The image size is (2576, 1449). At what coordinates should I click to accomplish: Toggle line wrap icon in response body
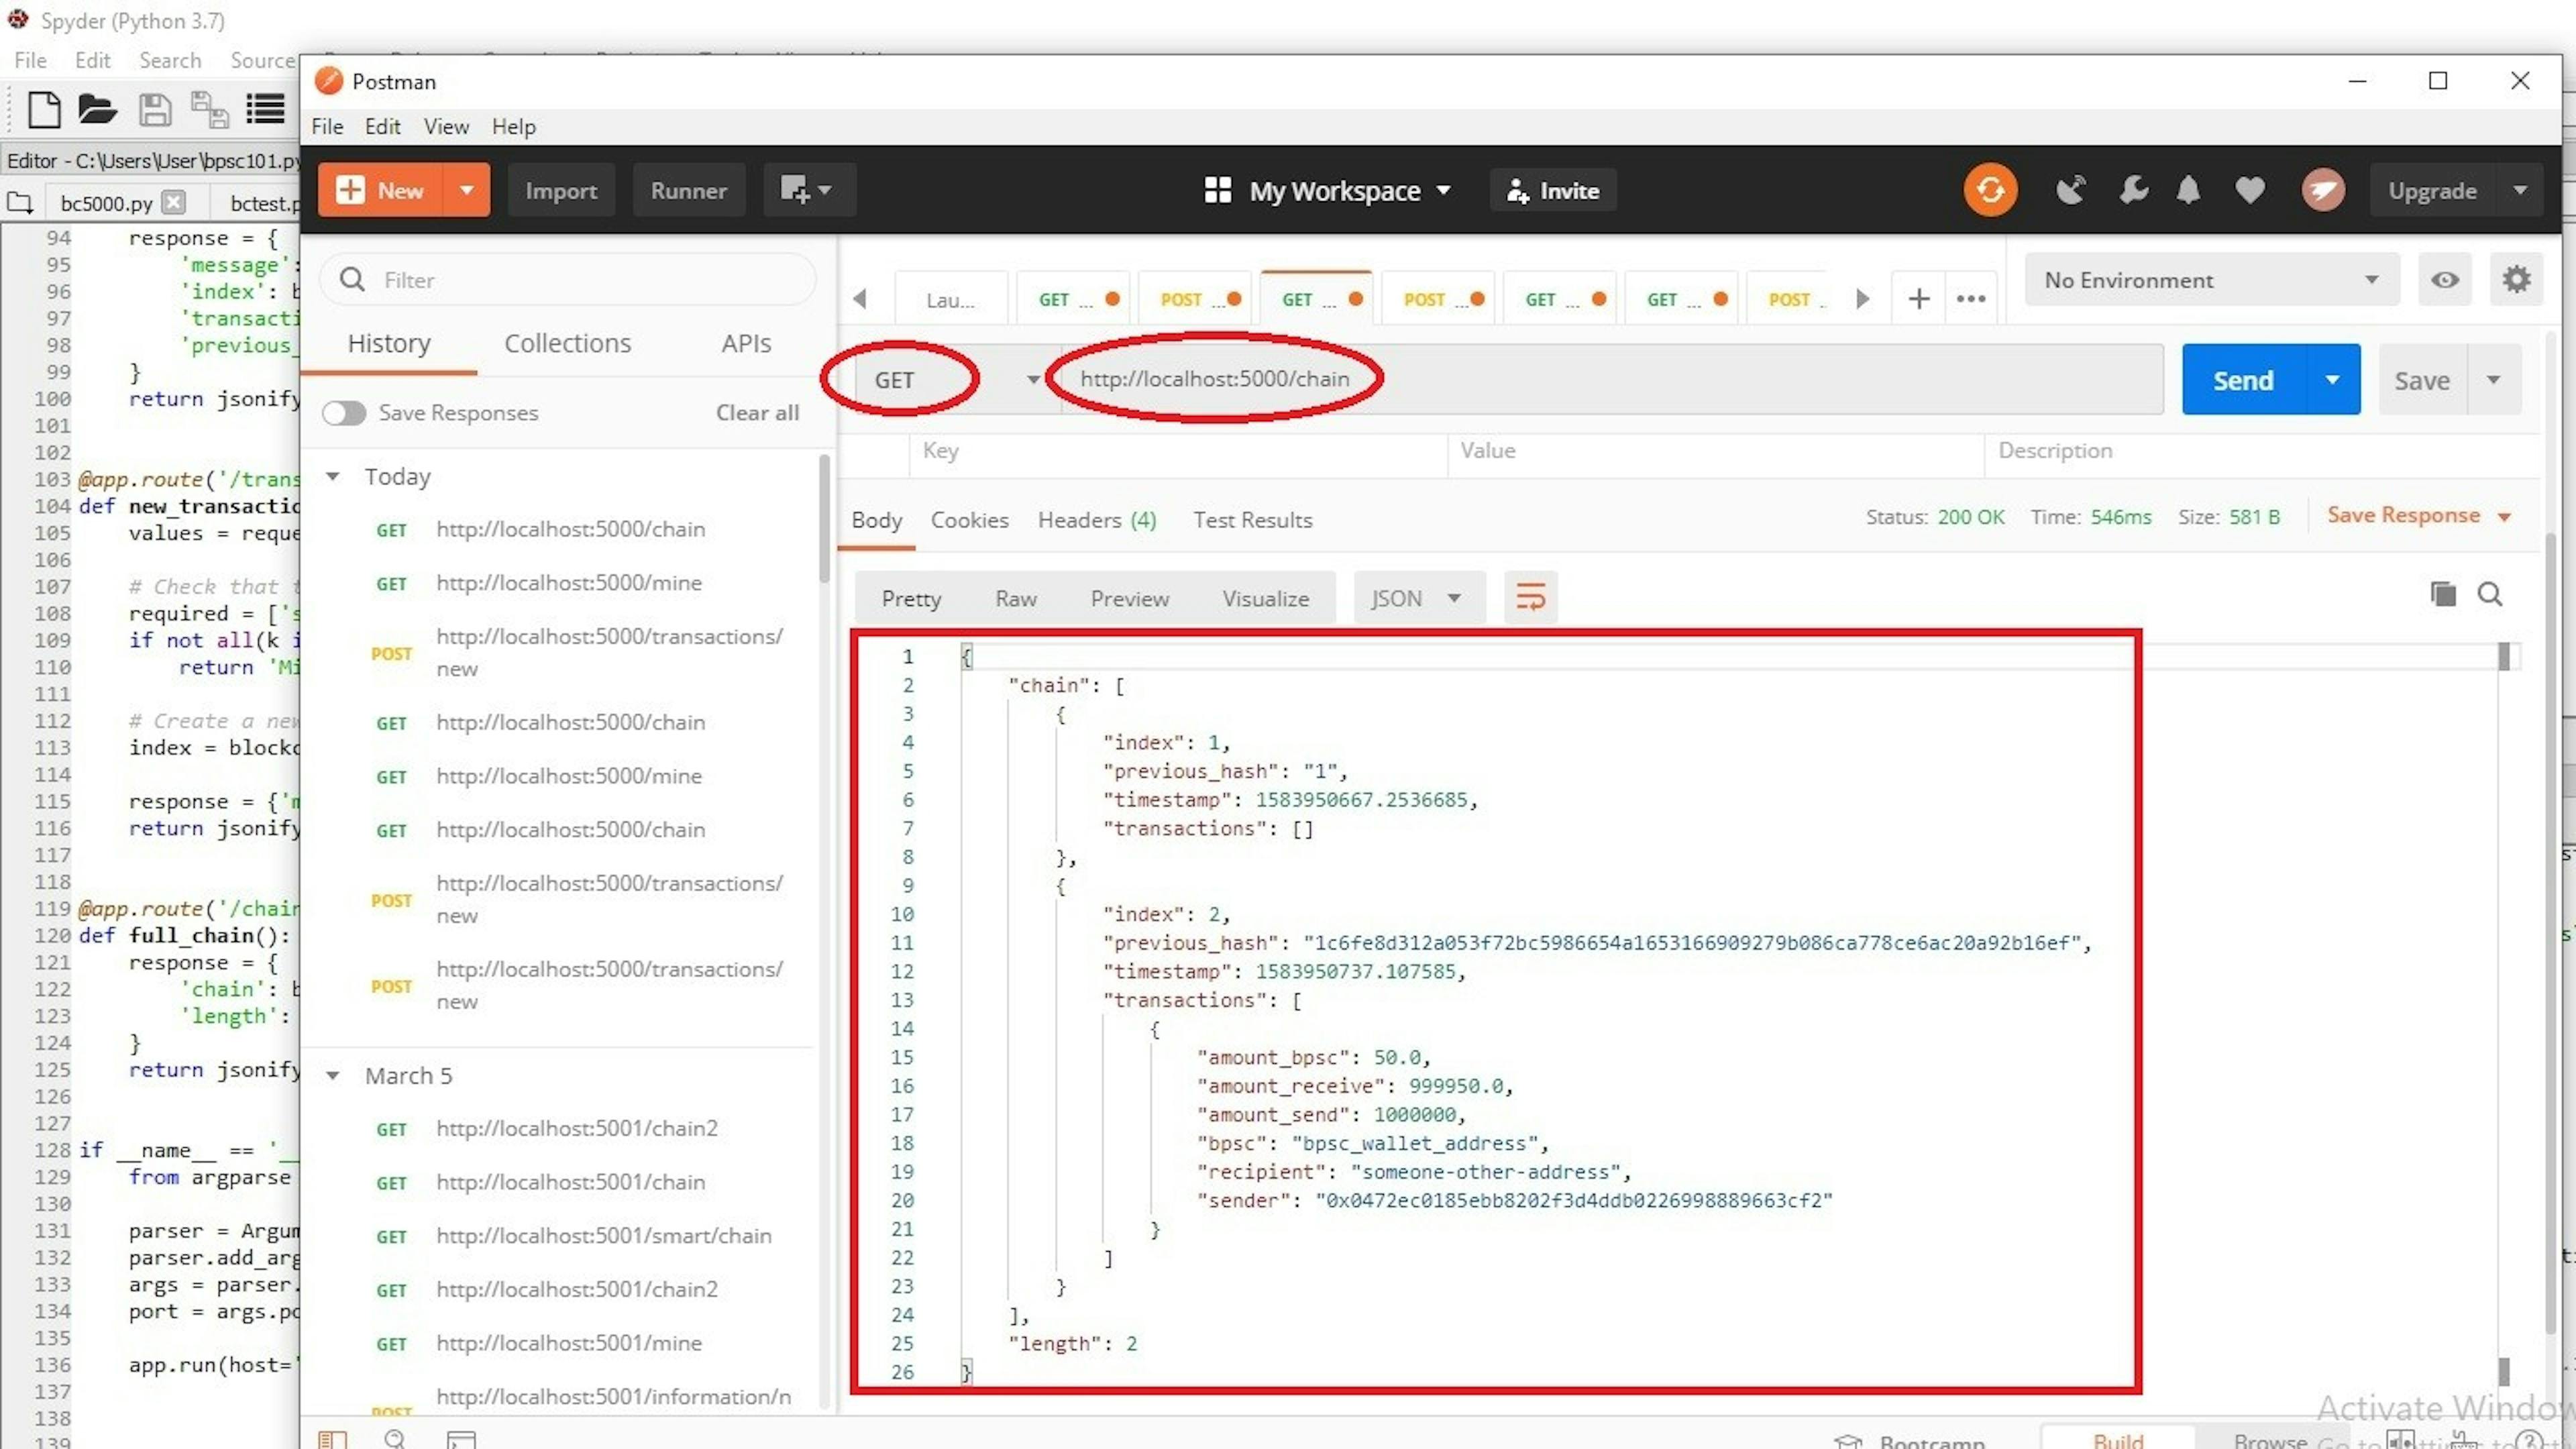pyautogui.click(x=1530, y=598)
